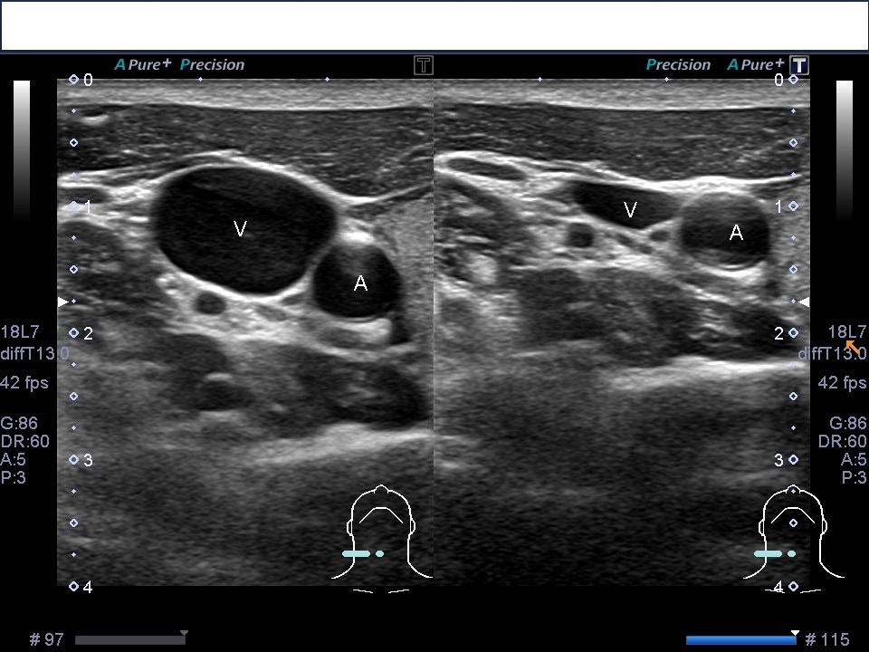Click the #115 frame number
Viewport: 869px width, 652px height.
827,640
